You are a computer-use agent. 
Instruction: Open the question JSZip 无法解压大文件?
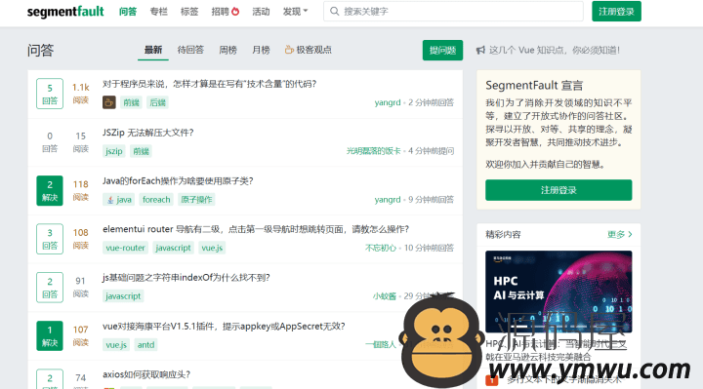[x=148, y=133]
